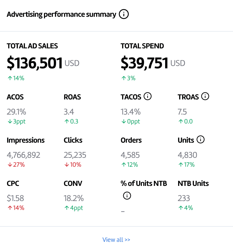Click the Orders metric label

click(131, 140)
